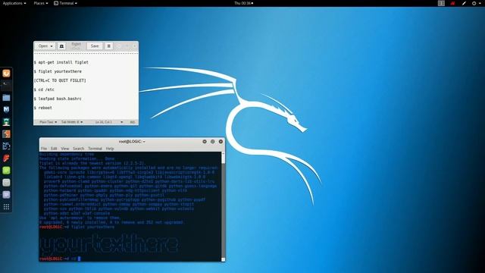Close the root@LOGIC terminal window

[221, 142]
